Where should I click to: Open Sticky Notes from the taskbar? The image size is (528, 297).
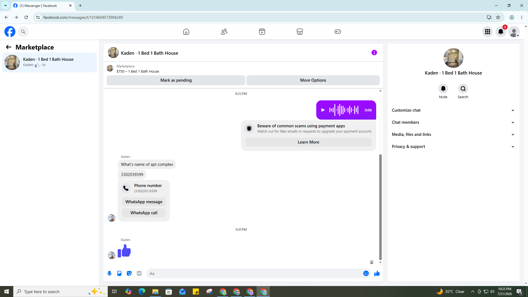(x=196, y=291)
